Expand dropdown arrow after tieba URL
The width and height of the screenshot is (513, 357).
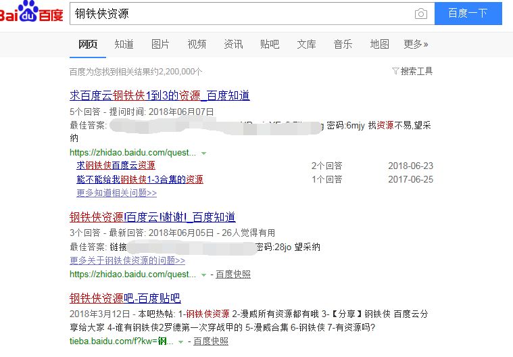coord(181,342)
